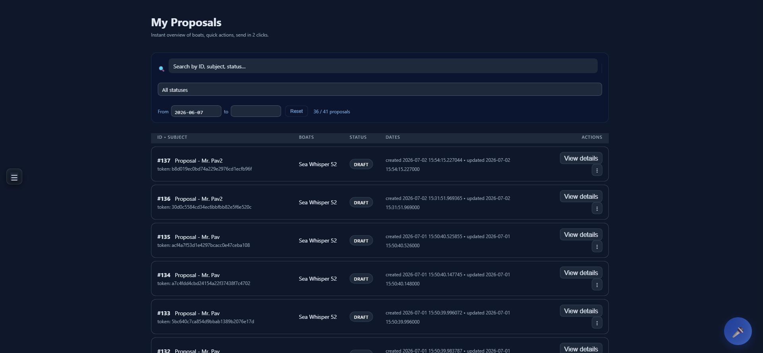Viewport: 763px width, 353px height.
Task: View details of proposal #132
Action: coord(581,348)
